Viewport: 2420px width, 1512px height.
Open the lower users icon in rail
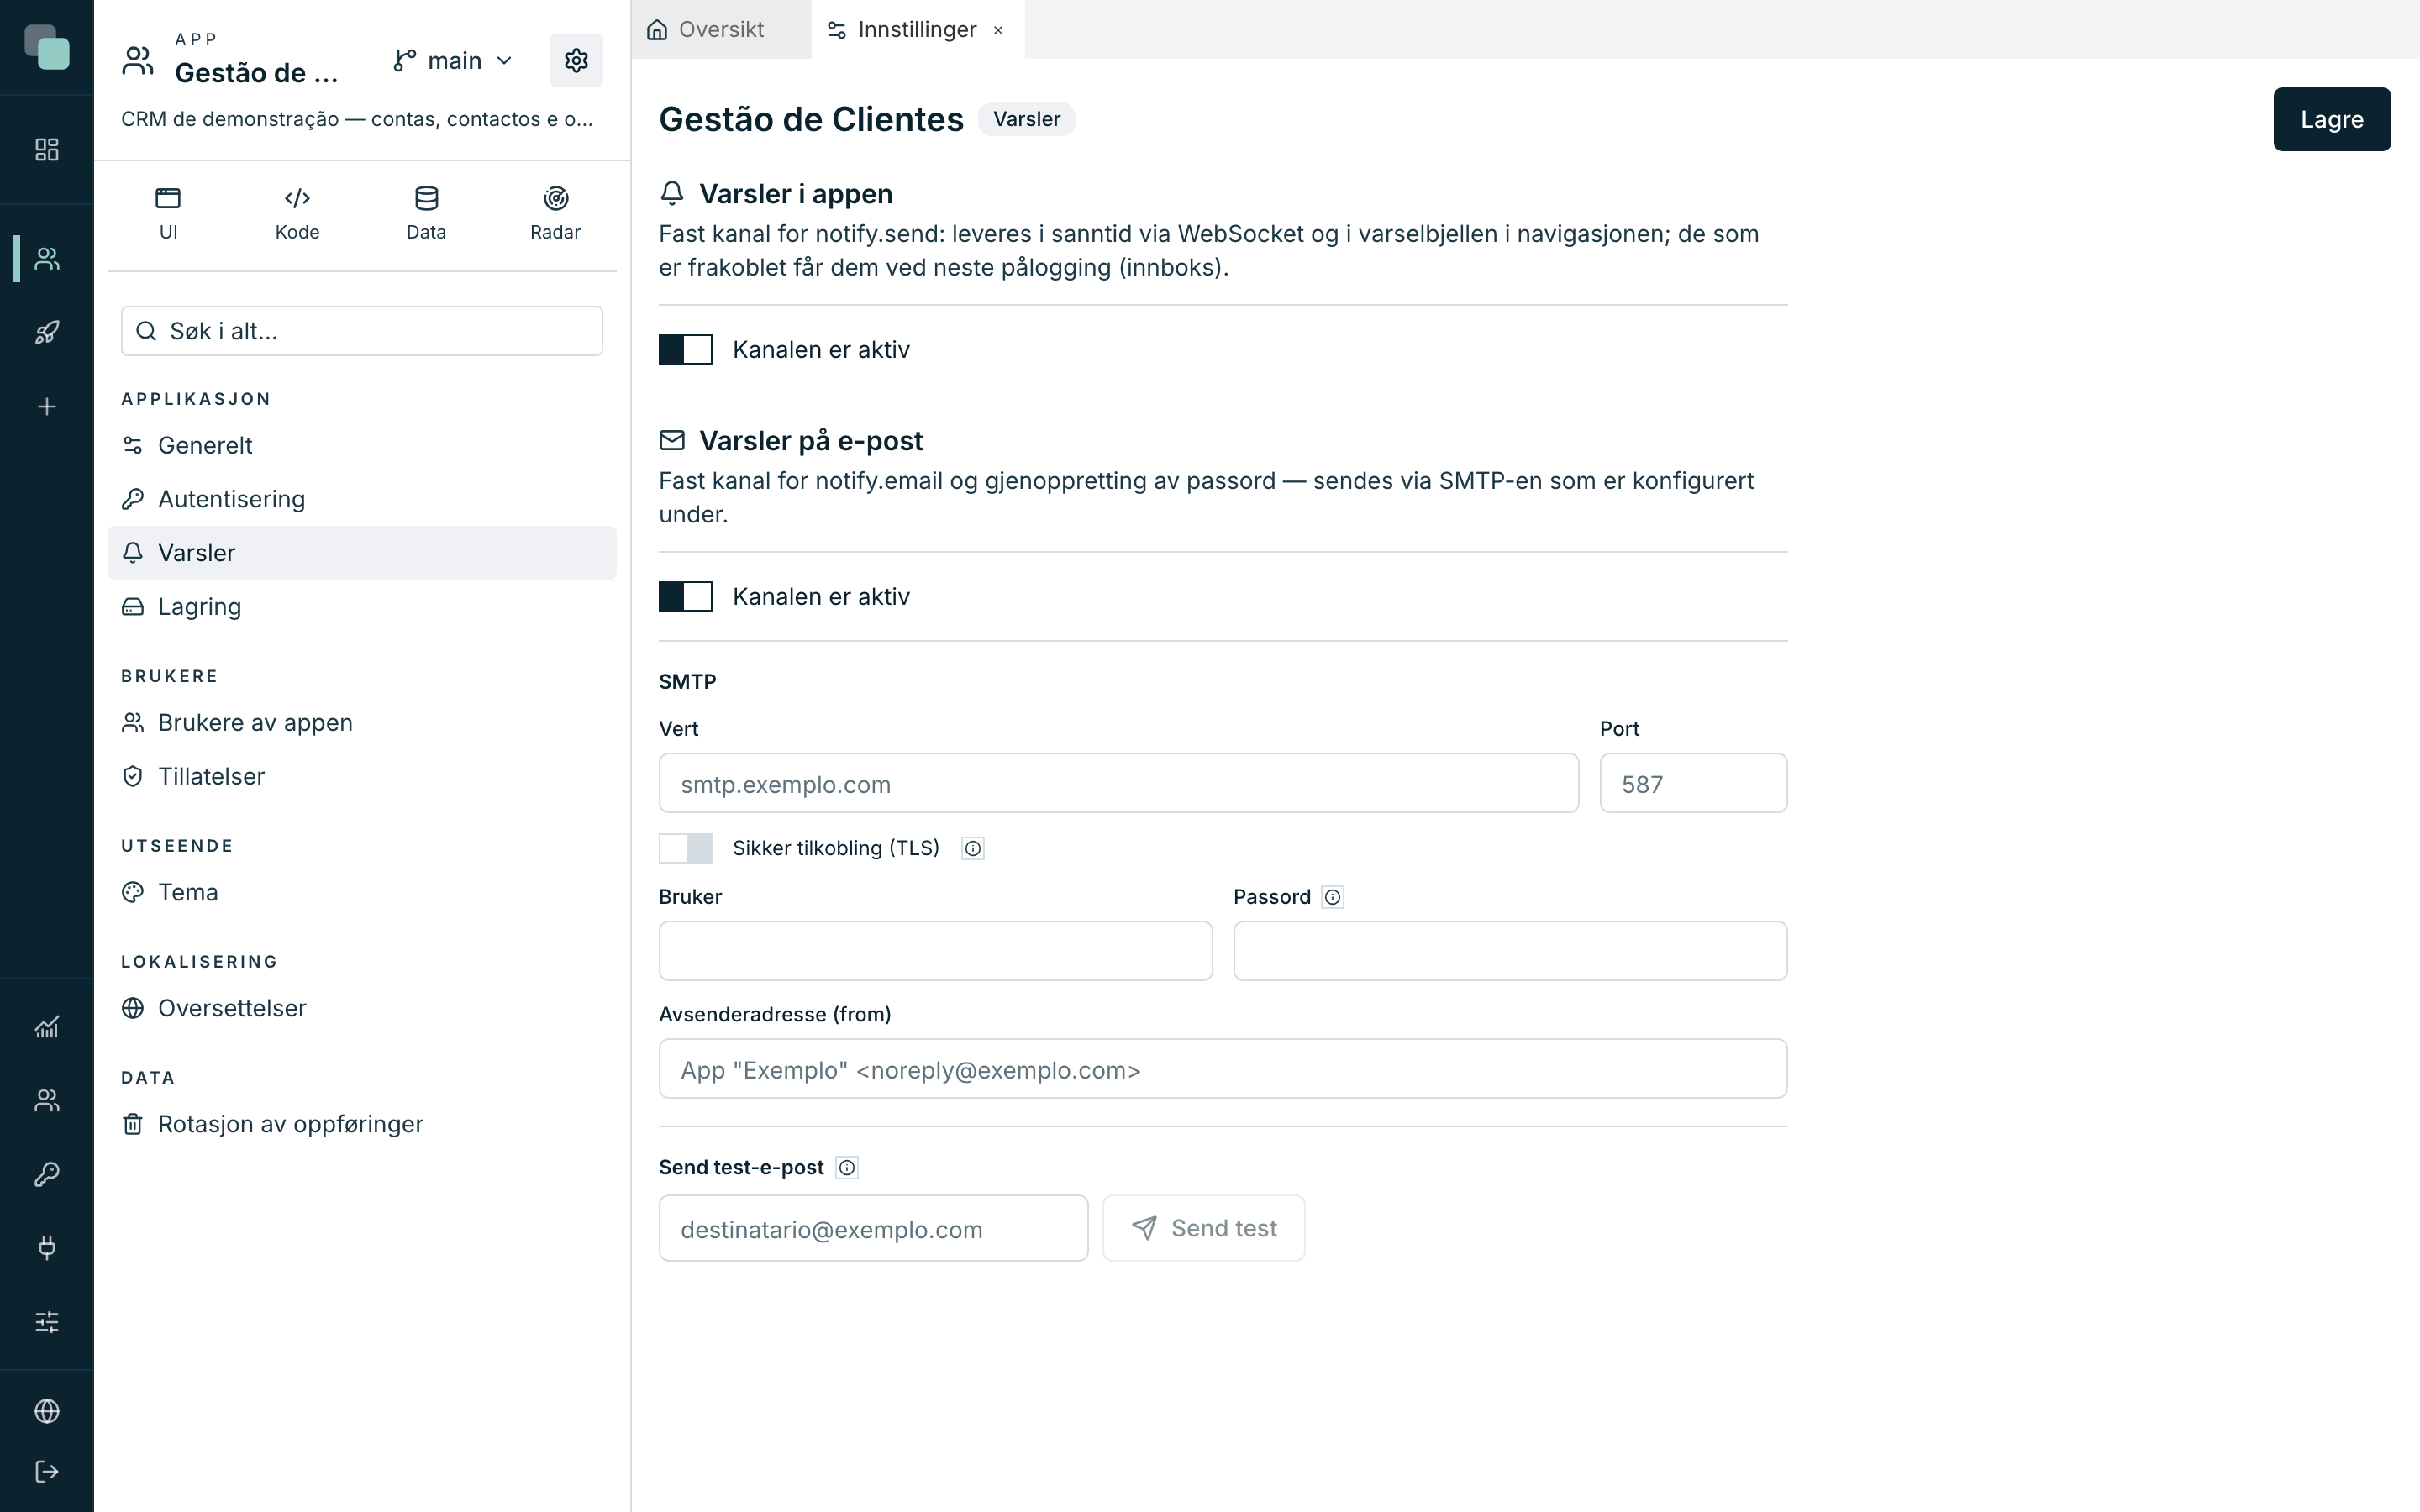click(47, 1100)
